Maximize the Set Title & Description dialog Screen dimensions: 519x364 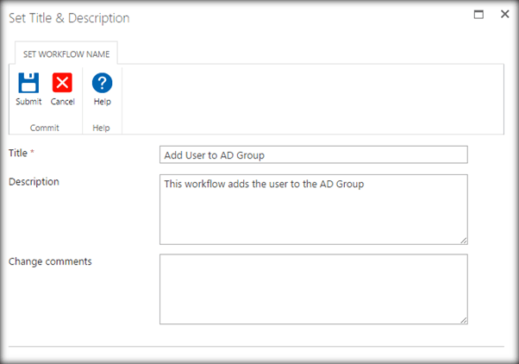[x=479, y=16]
